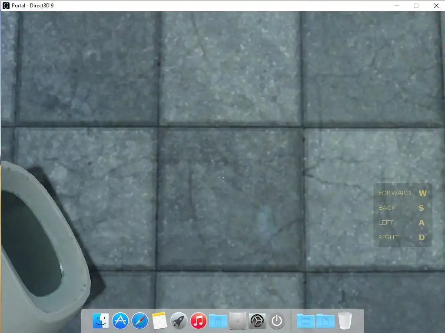Click the Portal app icon in title bar
The image size is (445, 333).
(x=6, y=5)
